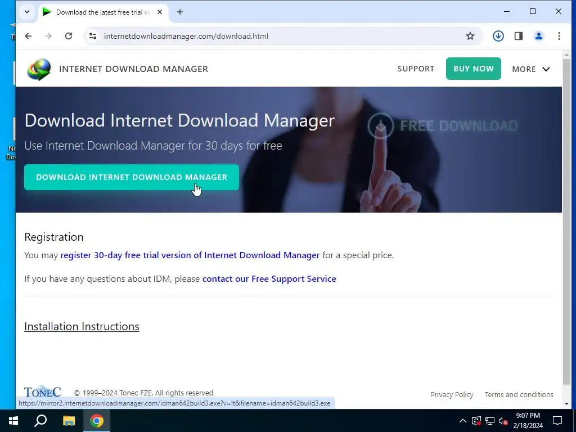
Task: Open the SUPPORT menu item
Action: click(x=416, y=69)
